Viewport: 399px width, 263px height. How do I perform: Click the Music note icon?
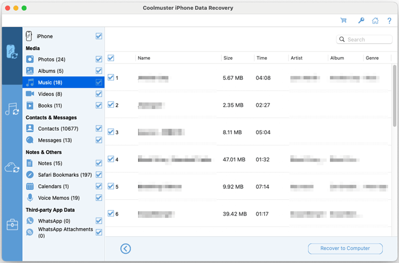point(30,82)
